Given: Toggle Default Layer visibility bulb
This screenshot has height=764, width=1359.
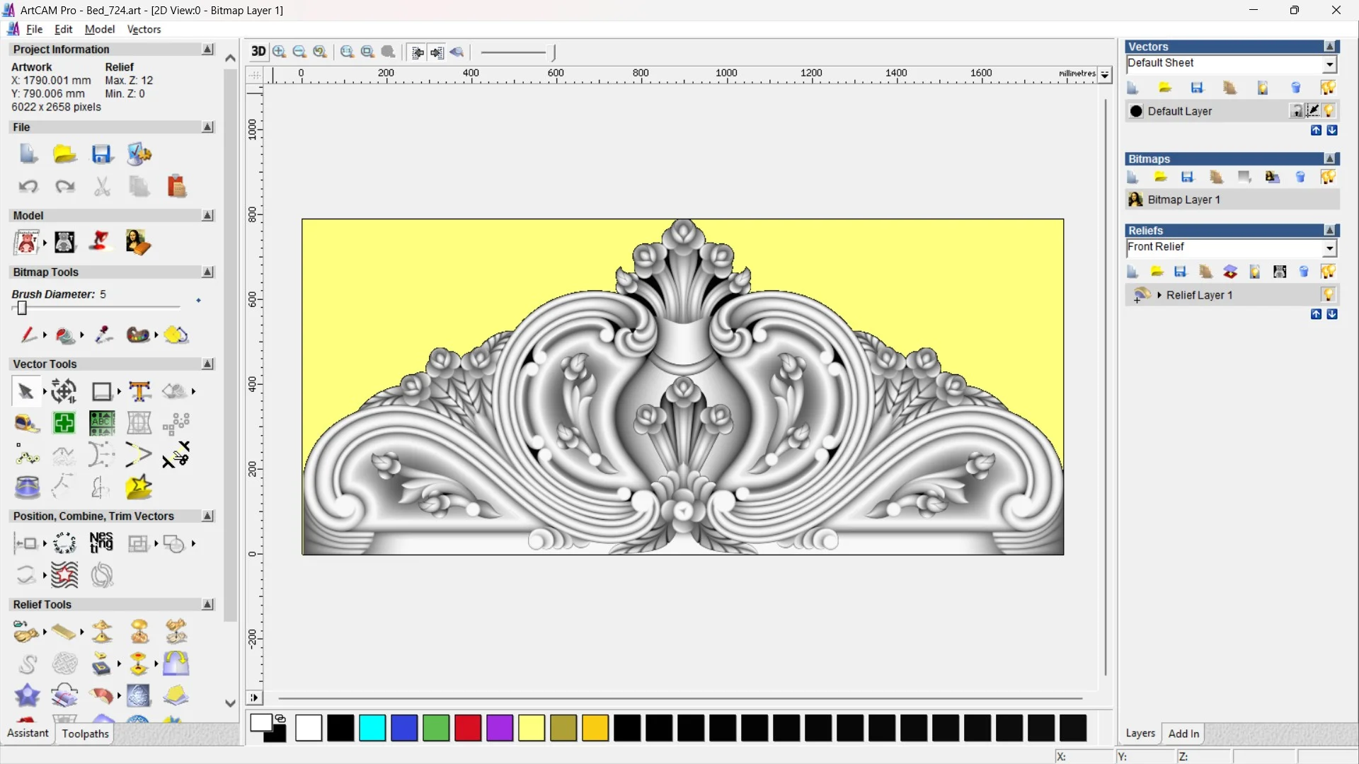Looking at the screenshot, I should [x=1329, y=111].
